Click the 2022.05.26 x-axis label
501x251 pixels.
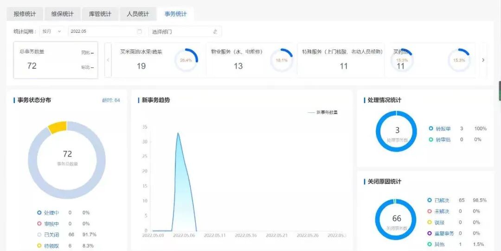pos(308,235)
